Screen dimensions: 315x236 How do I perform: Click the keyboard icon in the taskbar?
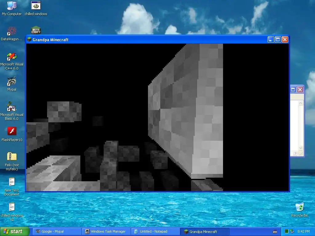(x=275, y=232)
